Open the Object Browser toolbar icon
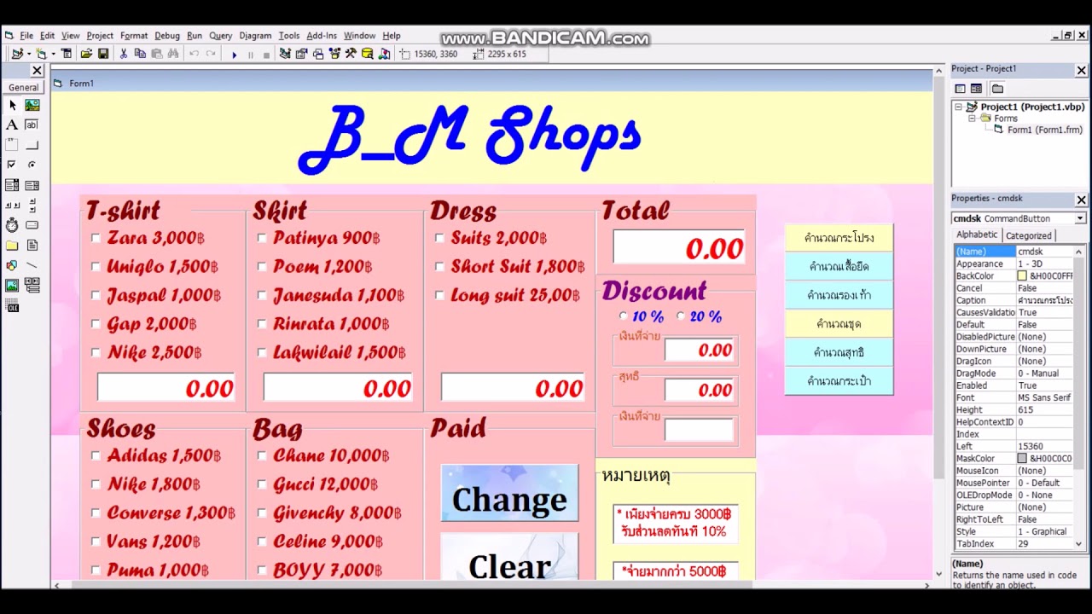Screen dimensions: 1092x614 [334, 54]
